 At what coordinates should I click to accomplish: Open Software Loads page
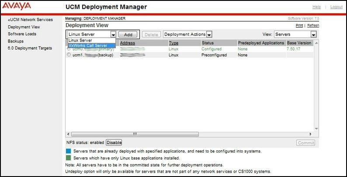pyautogui.click(x=22, y=34)
